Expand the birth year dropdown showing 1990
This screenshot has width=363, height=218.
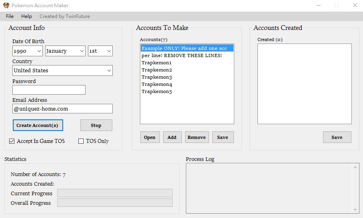pyautogui.click(x=28, y=51)
